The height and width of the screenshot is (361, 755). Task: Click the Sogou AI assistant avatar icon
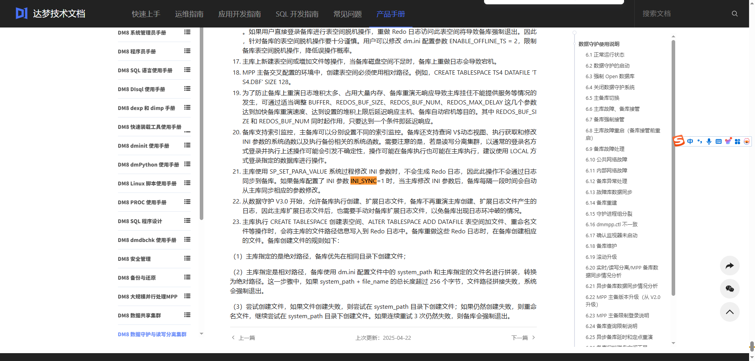tap(747, 141)
